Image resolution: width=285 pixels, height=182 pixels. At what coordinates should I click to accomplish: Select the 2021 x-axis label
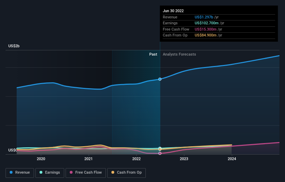click(88, 159)
